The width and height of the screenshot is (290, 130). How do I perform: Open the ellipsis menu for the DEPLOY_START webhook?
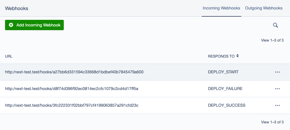tap(277, 72)
